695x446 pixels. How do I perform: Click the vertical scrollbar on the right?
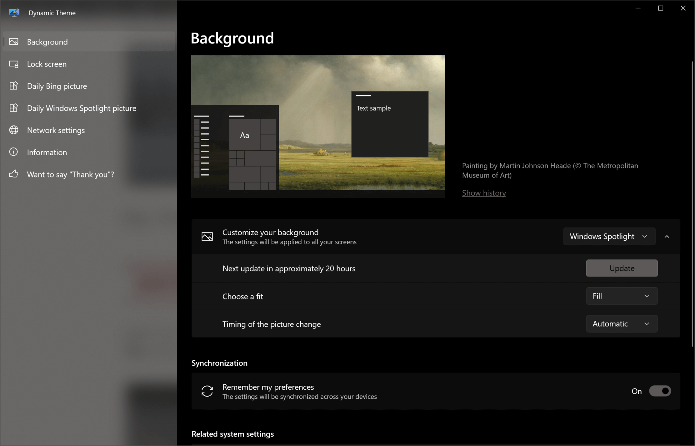pos(692,204)
